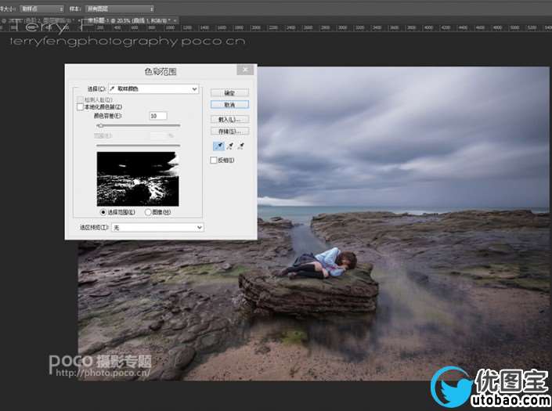Select the Subtract from Sample eyedropper

242,146
